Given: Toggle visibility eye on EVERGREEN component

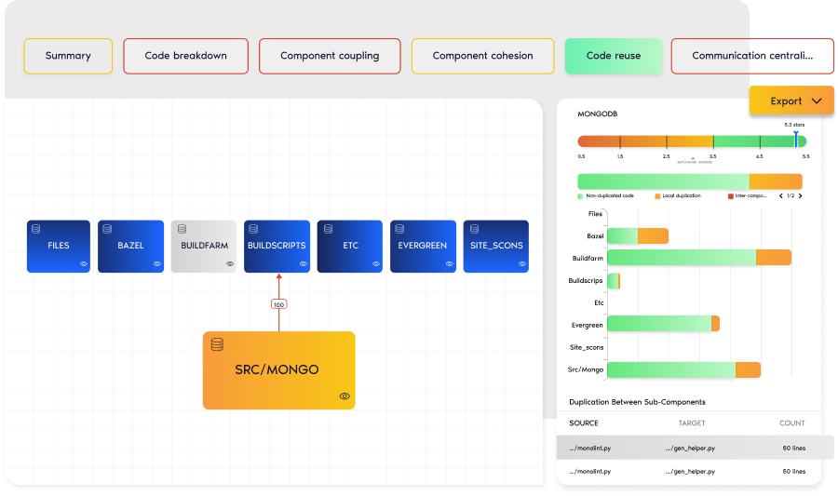Looking at the screenshot, I should [450, 263].
